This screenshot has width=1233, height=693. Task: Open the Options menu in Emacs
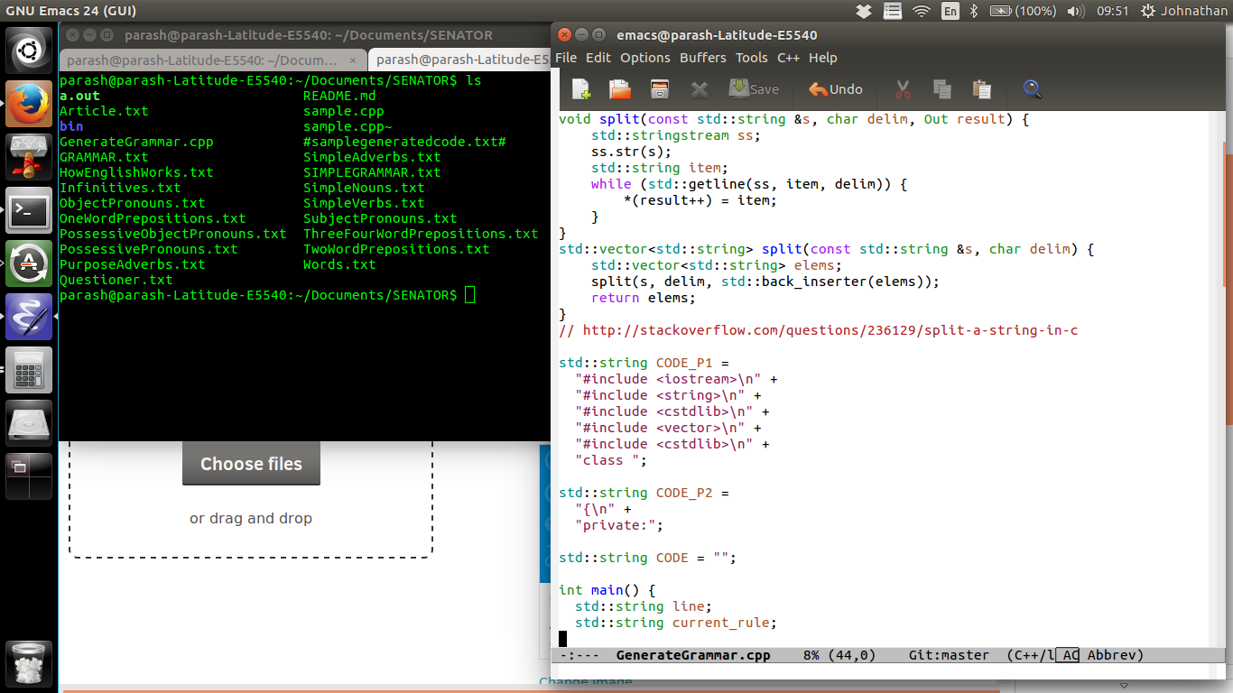pyautogui.click(x=645, y=58)
